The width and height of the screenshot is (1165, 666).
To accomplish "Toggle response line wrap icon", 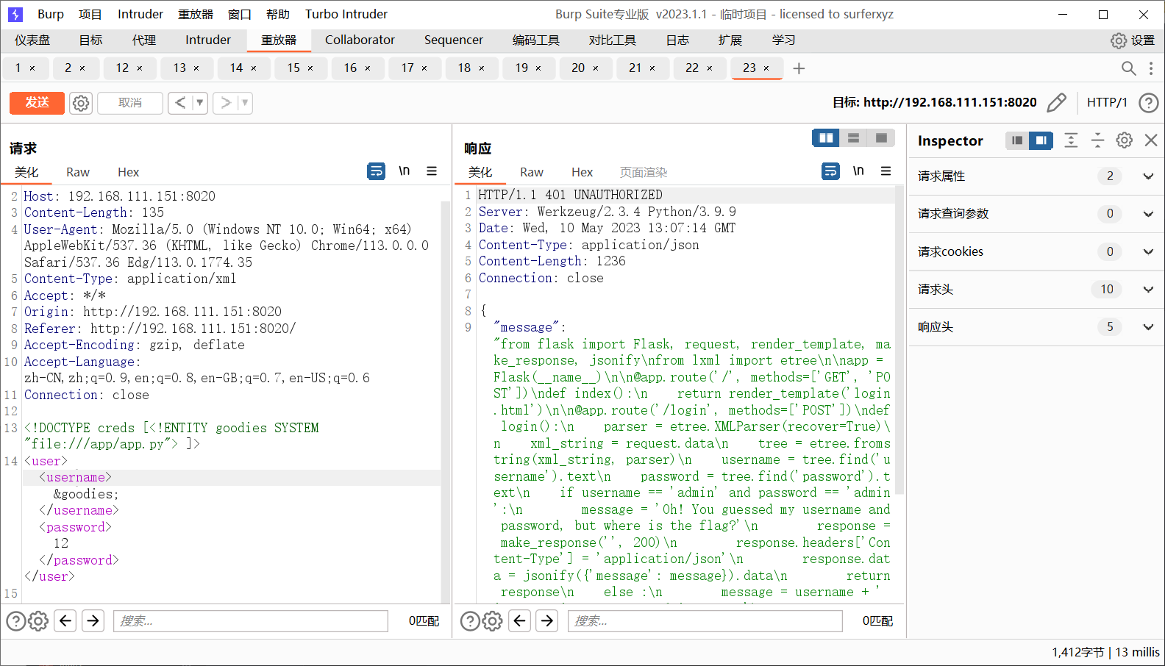I will coord(830,171).
